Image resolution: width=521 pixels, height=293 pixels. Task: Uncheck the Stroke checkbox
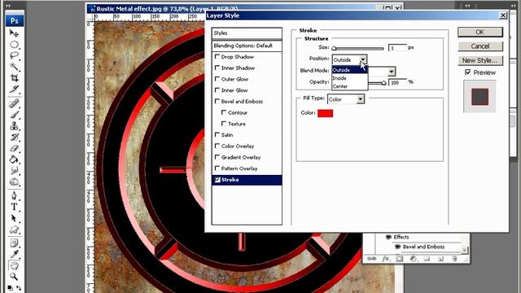(217, 180)
